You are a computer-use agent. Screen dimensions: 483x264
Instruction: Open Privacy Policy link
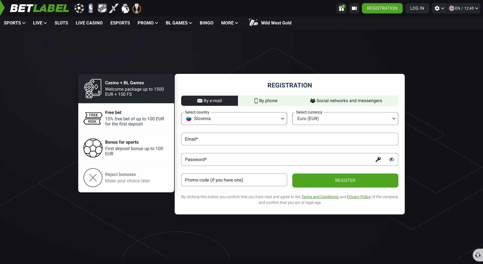tap(359, 197)
